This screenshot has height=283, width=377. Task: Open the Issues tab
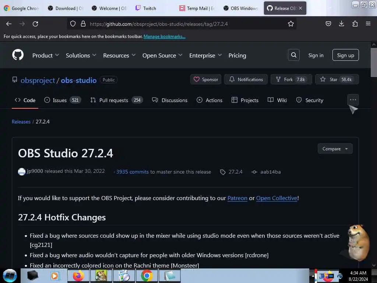63,100
